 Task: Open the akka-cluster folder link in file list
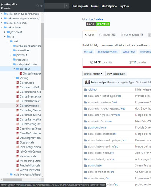(x=95, y=165)
